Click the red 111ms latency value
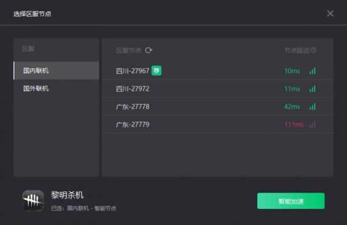347x225 pixels. tap(294, 125)
